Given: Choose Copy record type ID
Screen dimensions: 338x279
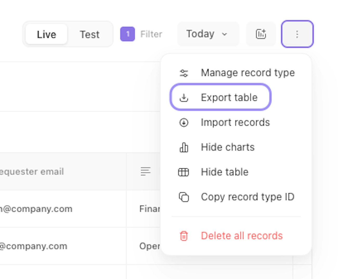Looking at the screenshot, I should [x=248, y=197].
